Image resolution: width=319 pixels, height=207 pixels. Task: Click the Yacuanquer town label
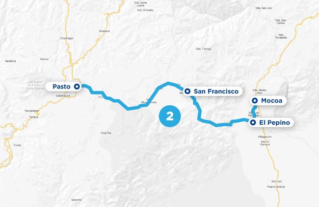point(32,111)
